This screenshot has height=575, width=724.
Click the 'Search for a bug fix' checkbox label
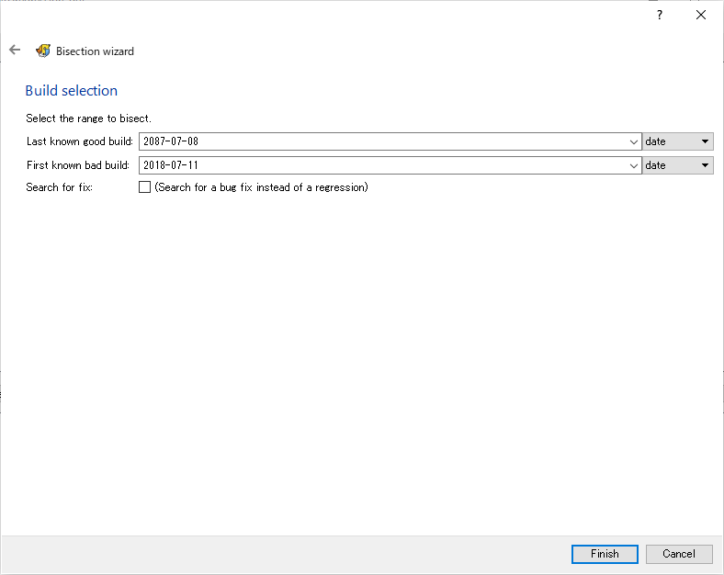tap(261, 186)
